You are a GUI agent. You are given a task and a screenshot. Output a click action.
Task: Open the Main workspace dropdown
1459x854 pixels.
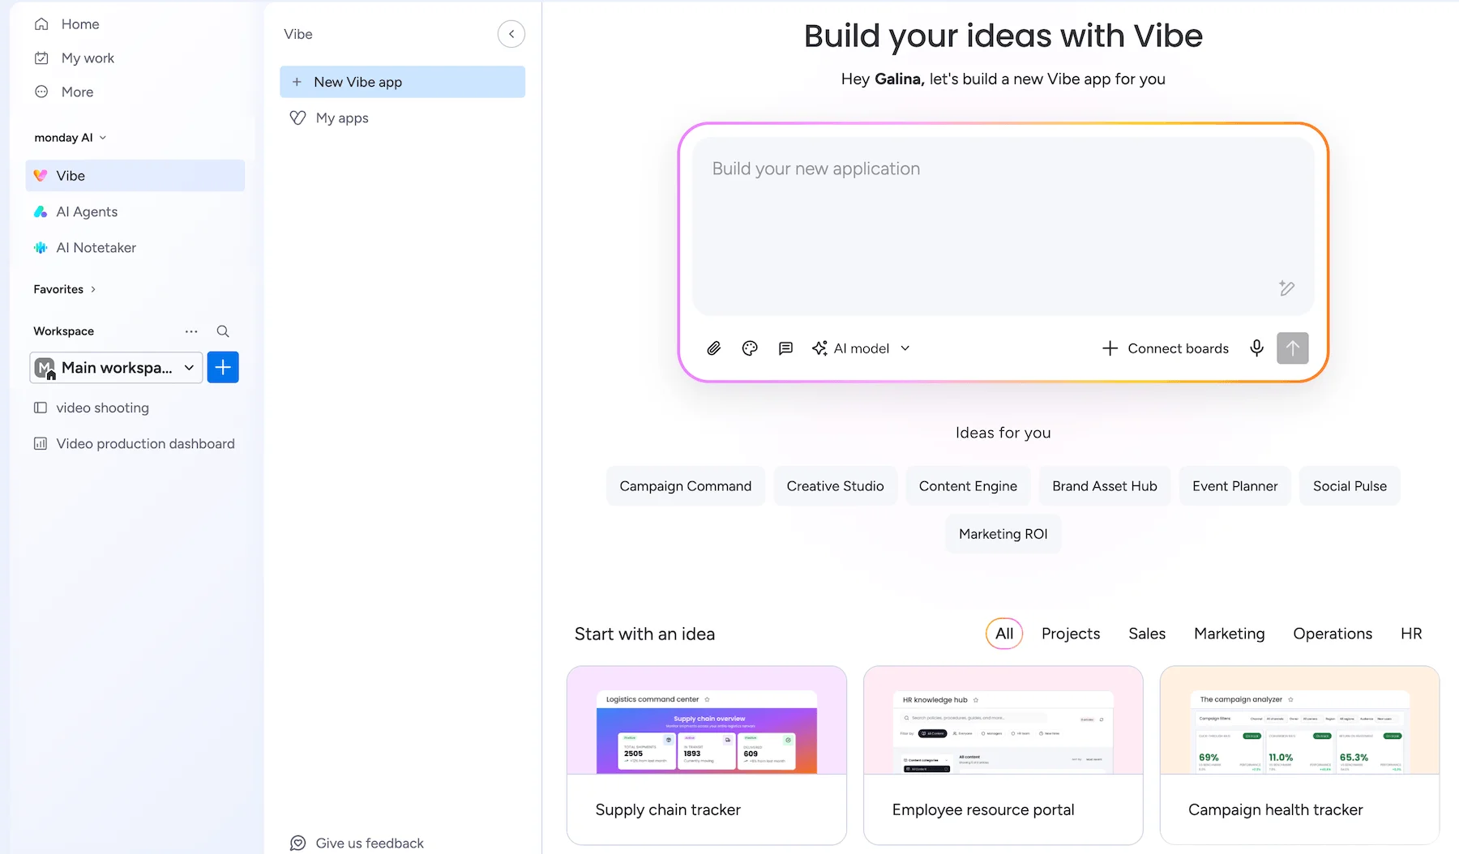click(x=116, y=368)
